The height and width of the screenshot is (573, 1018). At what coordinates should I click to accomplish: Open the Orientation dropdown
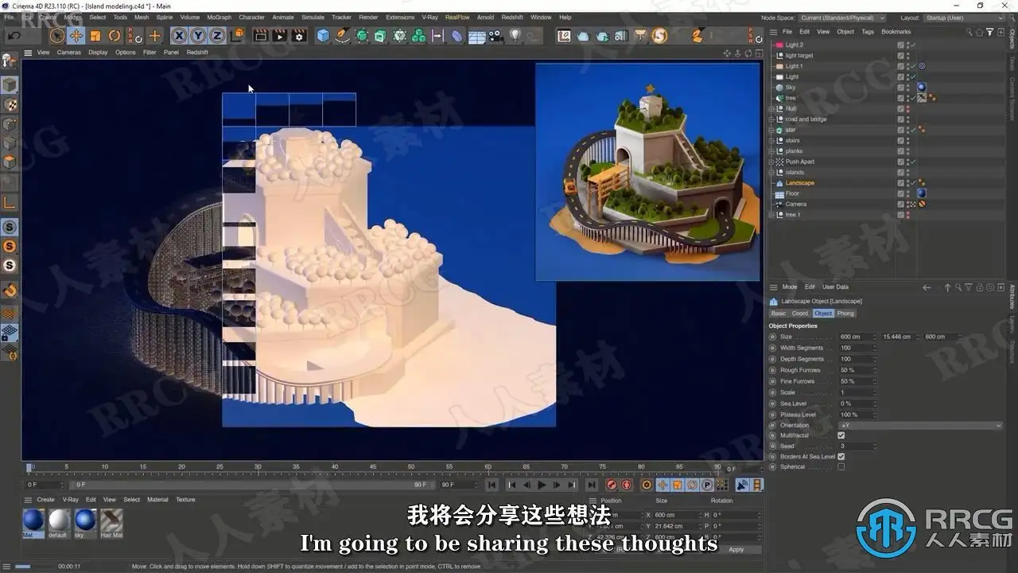[x=921, y=426]
